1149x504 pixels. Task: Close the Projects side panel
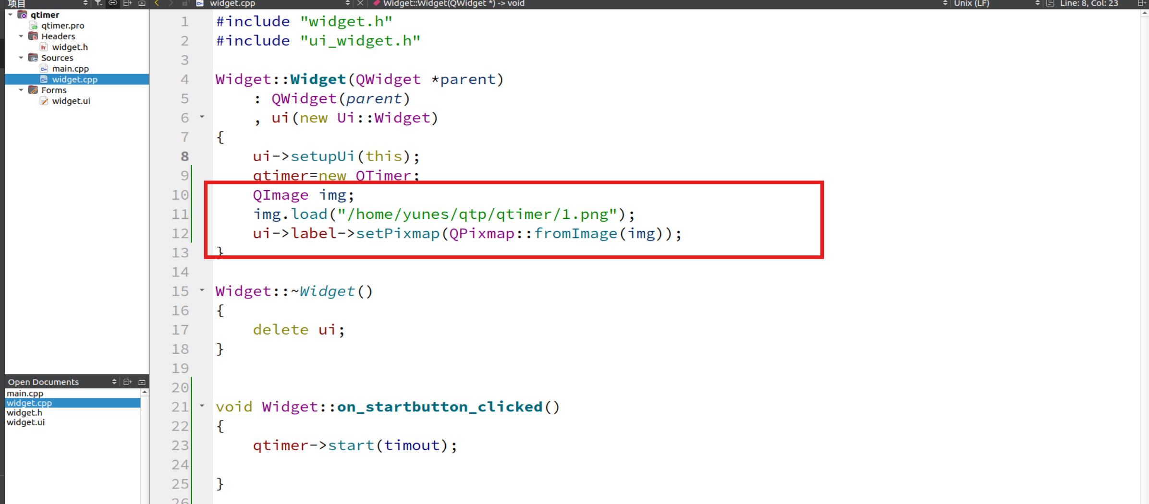coord(142,3)
